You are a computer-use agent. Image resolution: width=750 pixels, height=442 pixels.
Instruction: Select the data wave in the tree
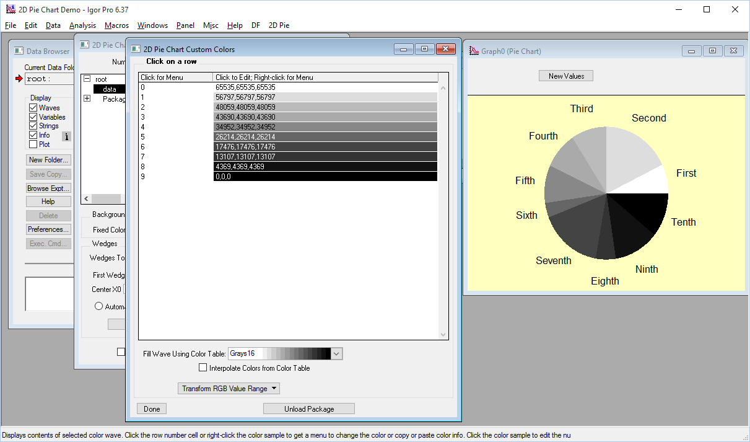coord(109,89)
